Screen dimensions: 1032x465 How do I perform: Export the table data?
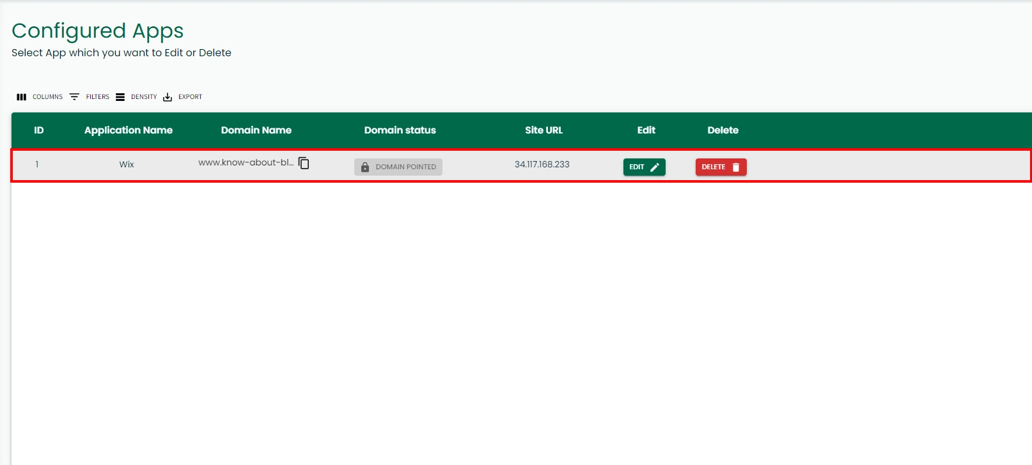182,97
